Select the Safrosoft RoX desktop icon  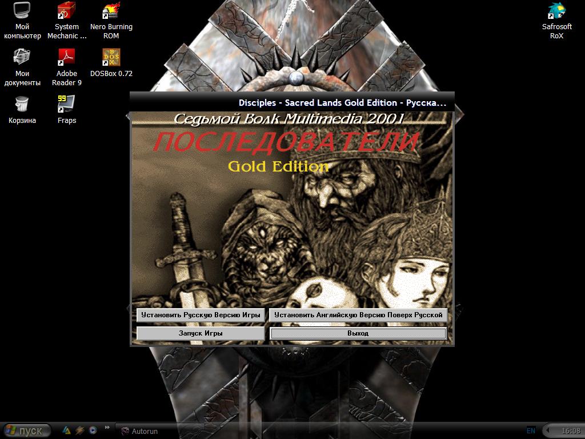pos(556,21)
